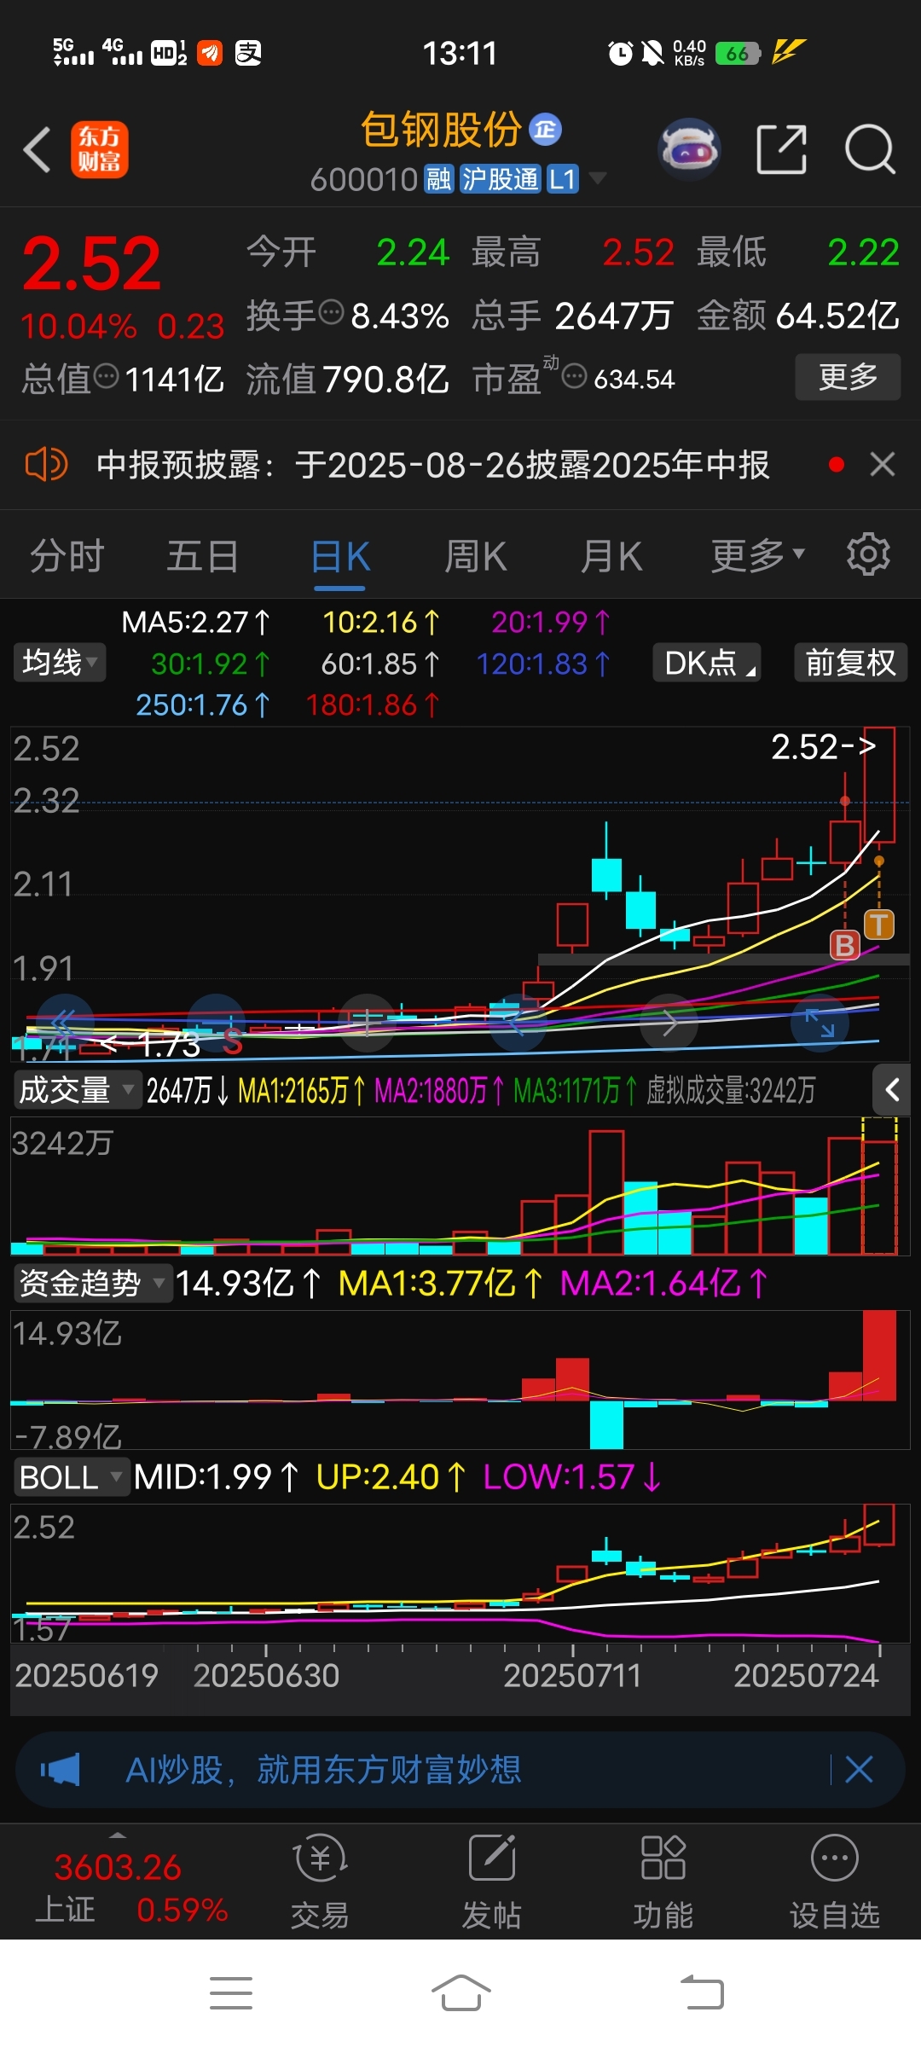The image size is (921, 2047).
Task: Tap the 融 margin tag
Action: click(438, 179)
